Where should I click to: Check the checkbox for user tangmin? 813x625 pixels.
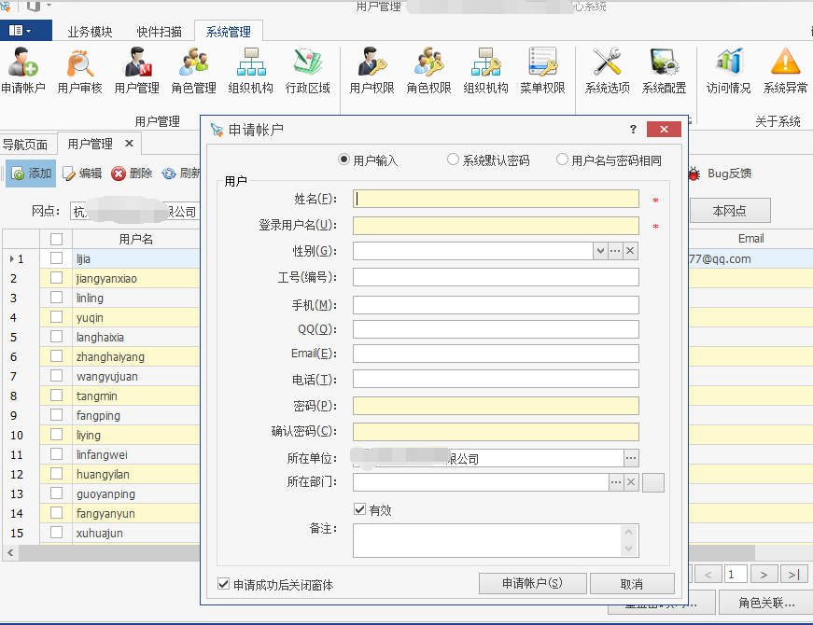tap(57, 396)
